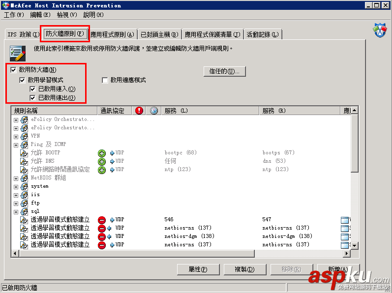
Task: Click the red block icon for netbios-dgm rule
Action: 101,236
